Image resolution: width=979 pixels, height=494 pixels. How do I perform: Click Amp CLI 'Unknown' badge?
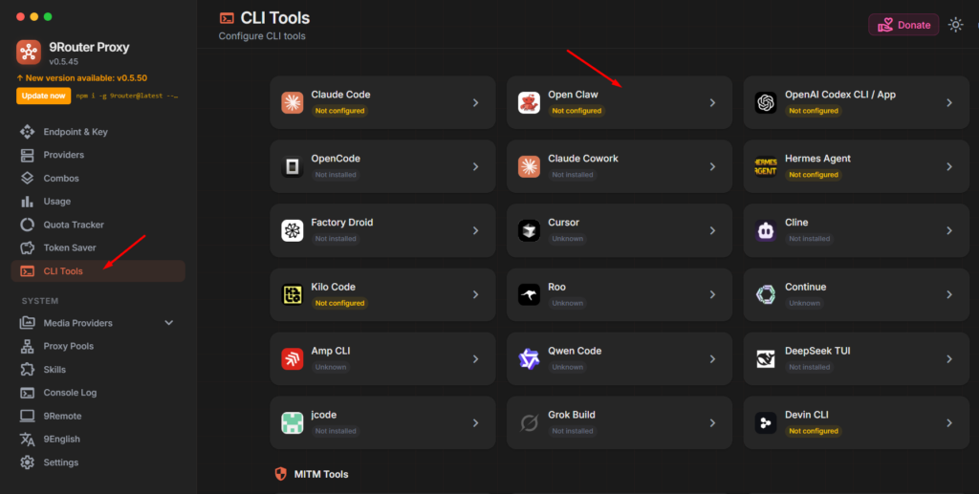[x=330, y=367]
